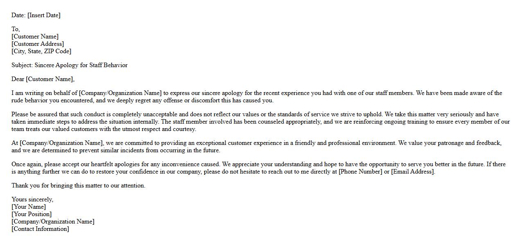
Task: Click the Dear [Customer Name] salutation
Action: [x=43, y=79]
